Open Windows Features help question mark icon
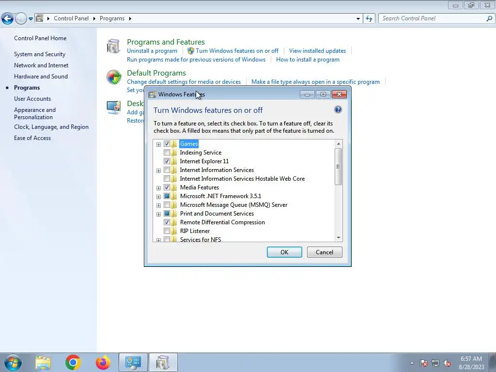The image size is (496, 372). click(x=338, y=110)
